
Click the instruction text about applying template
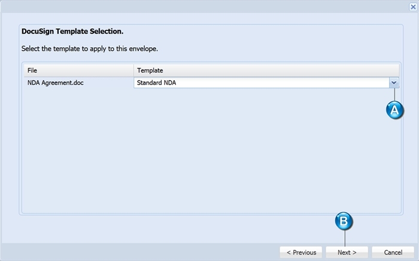click(90, 49)
